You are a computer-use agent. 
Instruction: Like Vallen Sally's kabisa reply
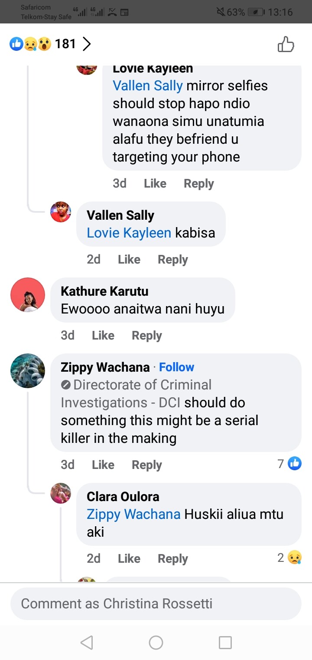coord(129,259)
